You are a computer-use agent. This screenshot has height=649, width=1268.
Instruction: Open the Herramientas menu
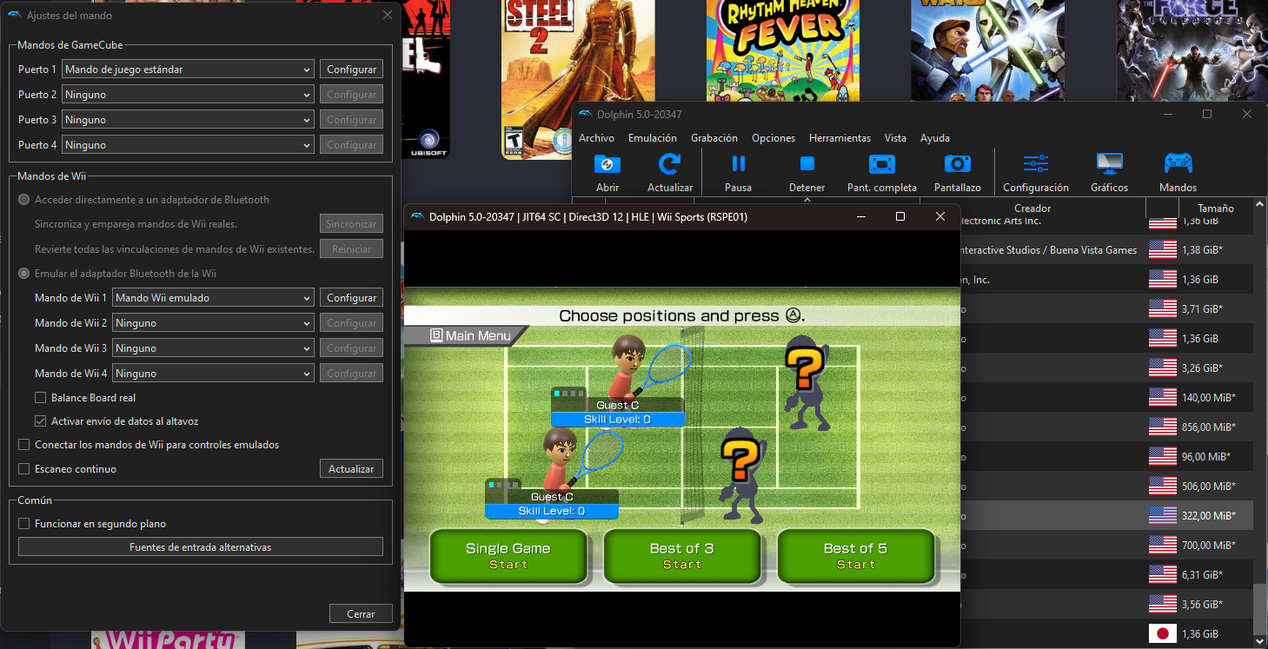(840, 138)
